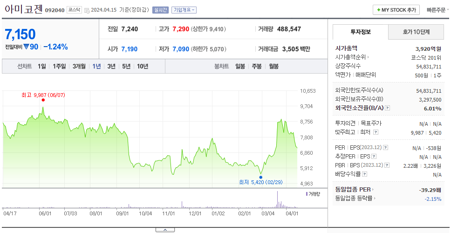The width and height of the screenshot is (451, 233).
Task: Click help icon next to PBR BPS(2023.12)
Action: point(387,165)
